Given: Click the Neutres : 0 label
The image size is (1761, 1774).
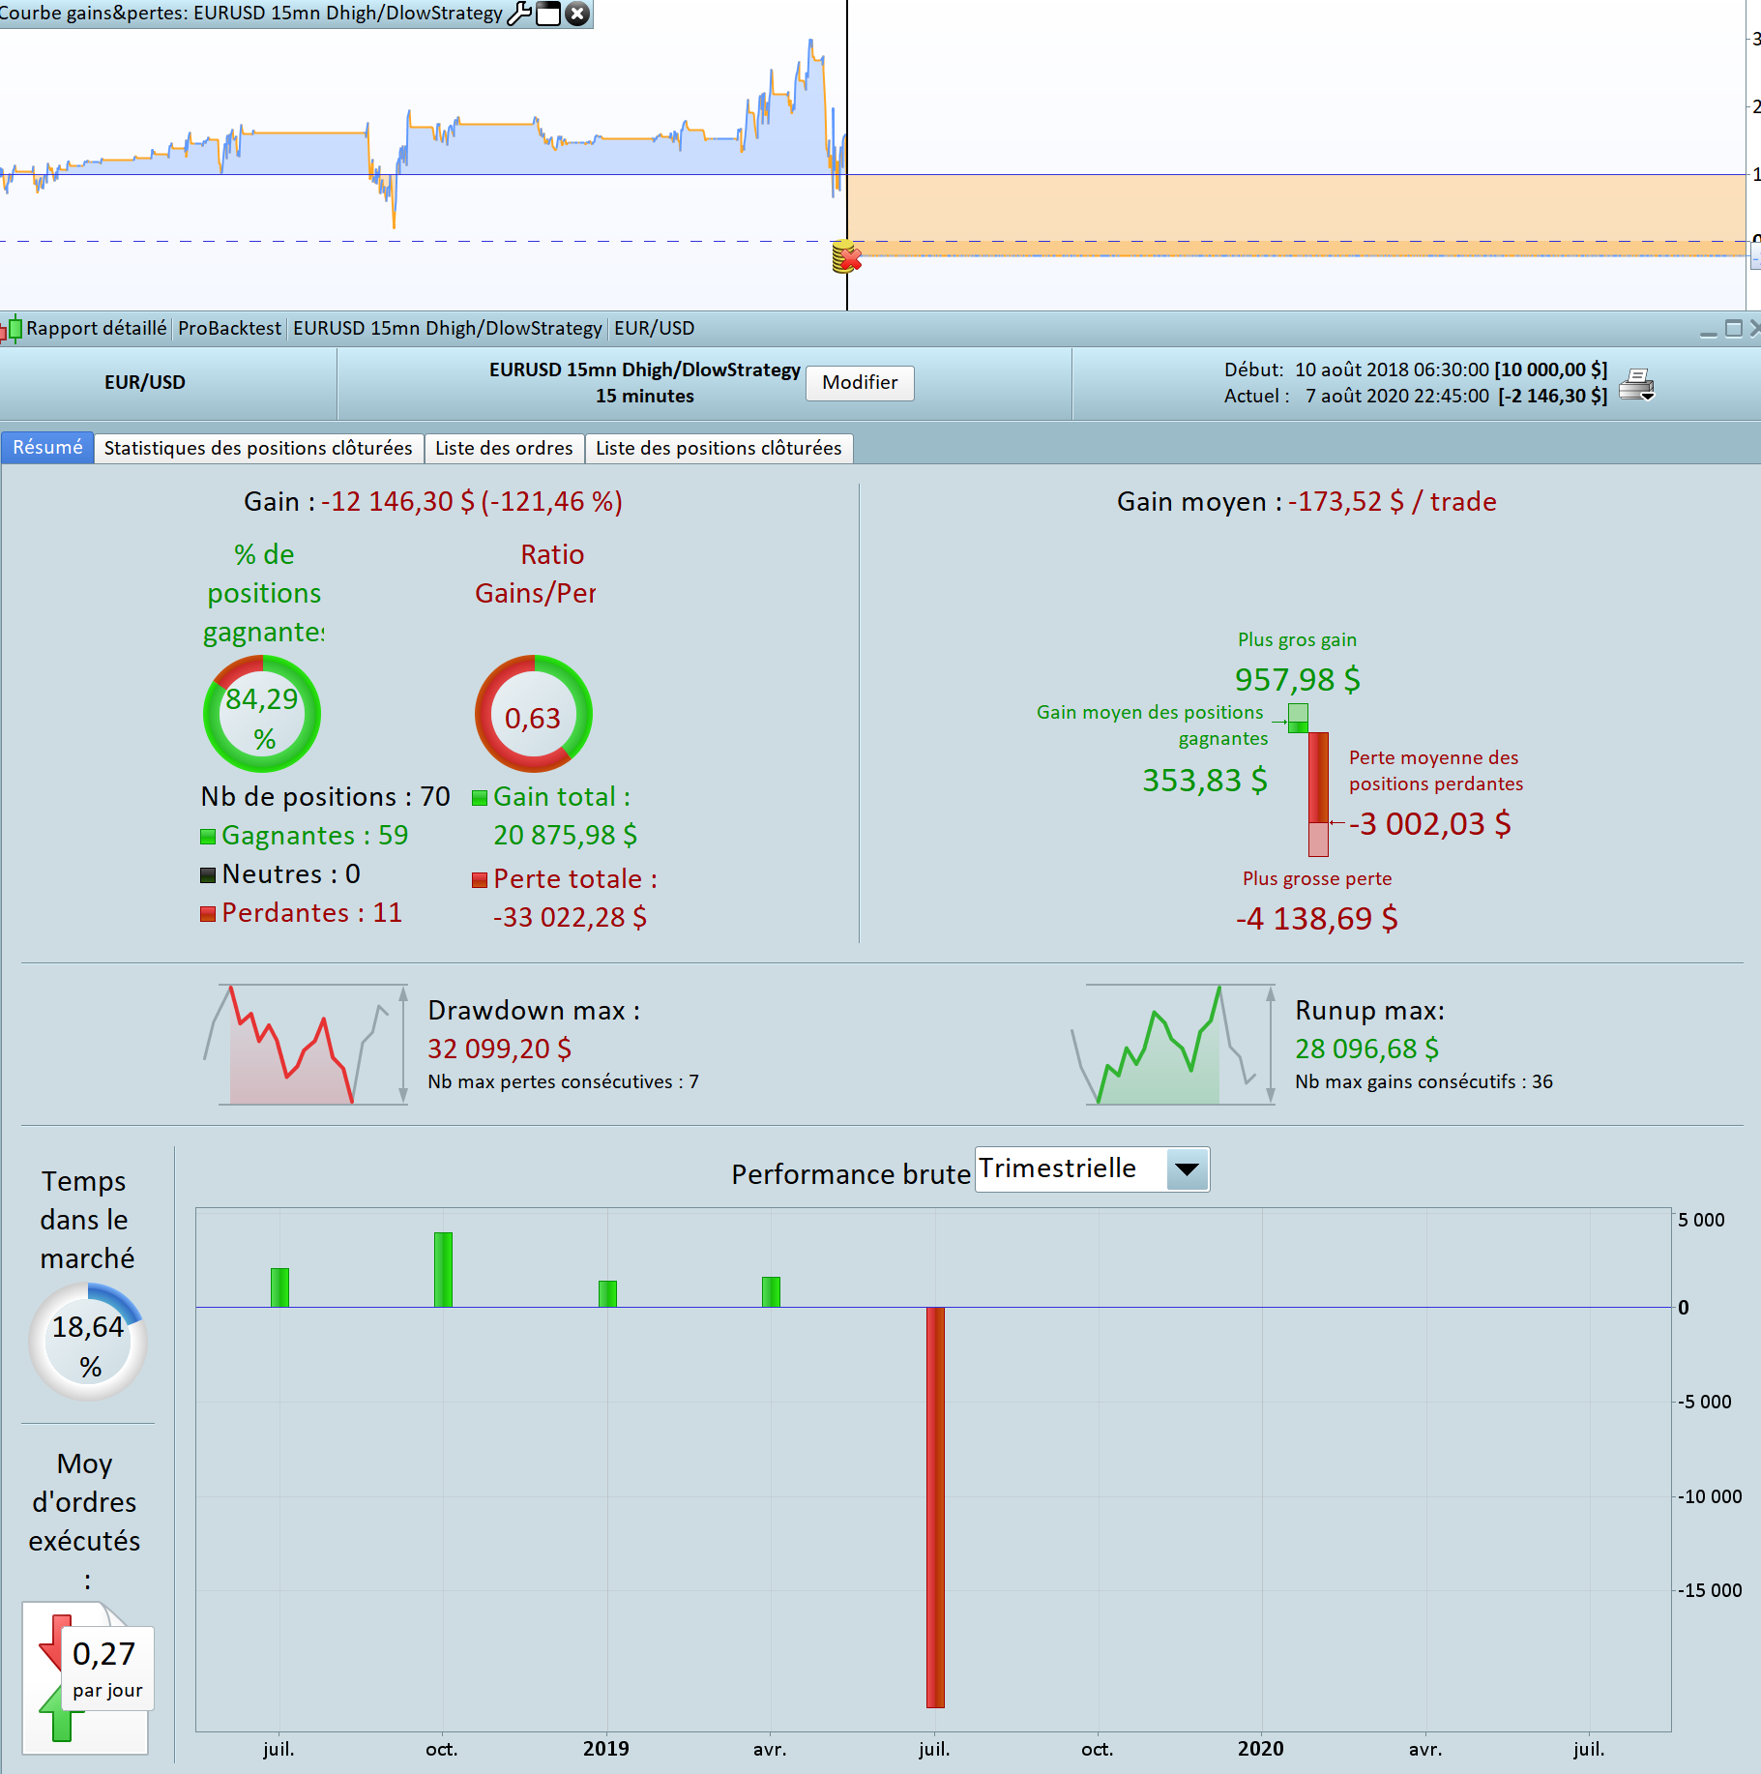Looking at the screenshot, I should (x=291, y=873).
